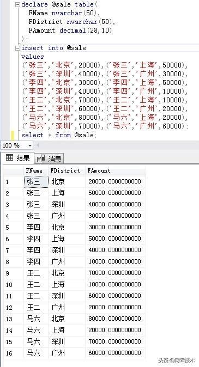Image resolution: width=199 pixels, height=367 pixels.
Task: Select row header 9
Action: click(x=14, y=273)
